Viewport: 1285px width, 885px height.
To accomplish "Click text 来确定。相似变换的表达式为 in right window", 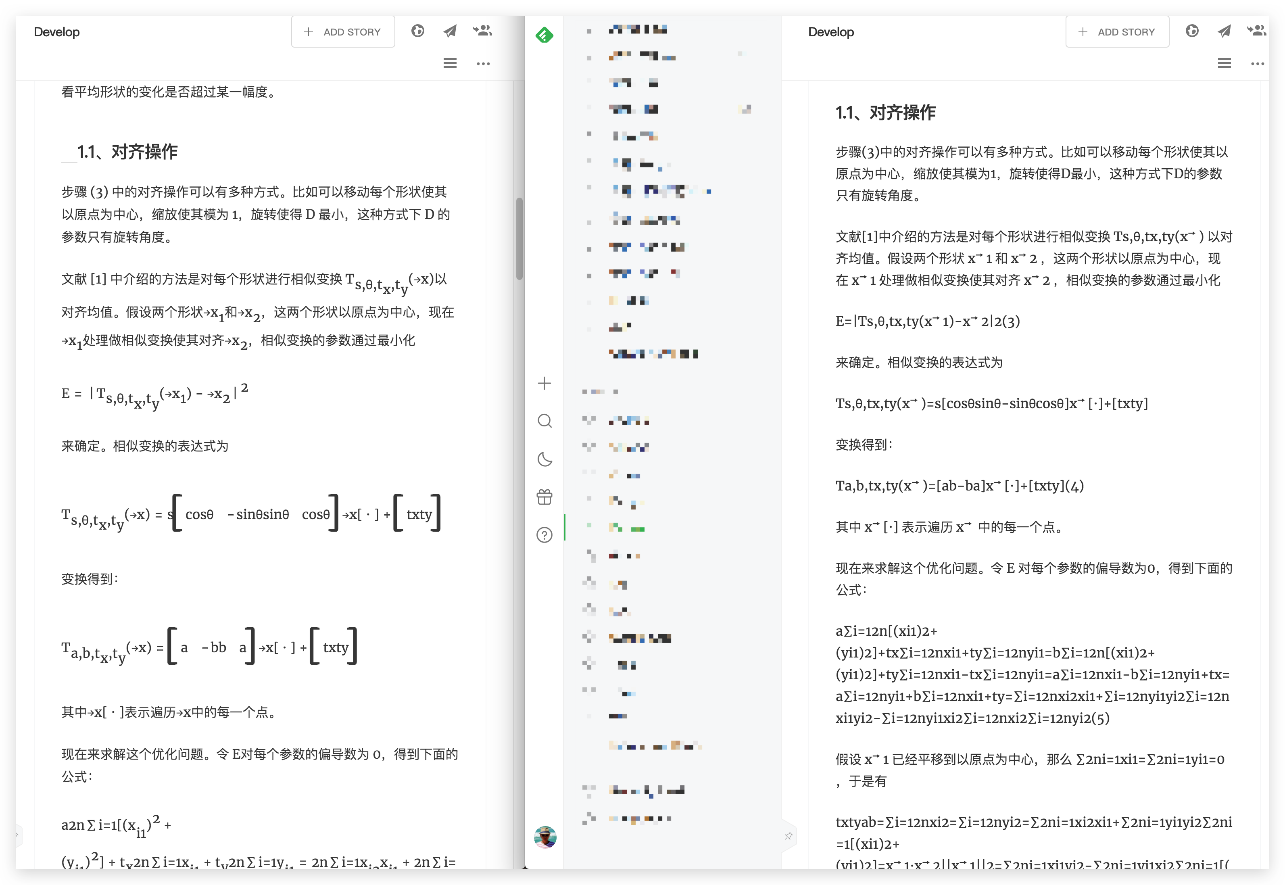I will point(919,363).
